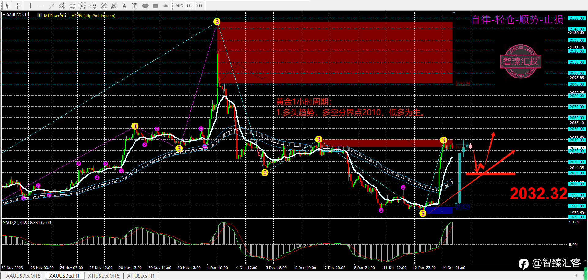Image resolution: width=588 pixels, height=280 pixels.
Task: Switch to the XTIUSD.s,H1 tab
Action: tap(141, 276)
